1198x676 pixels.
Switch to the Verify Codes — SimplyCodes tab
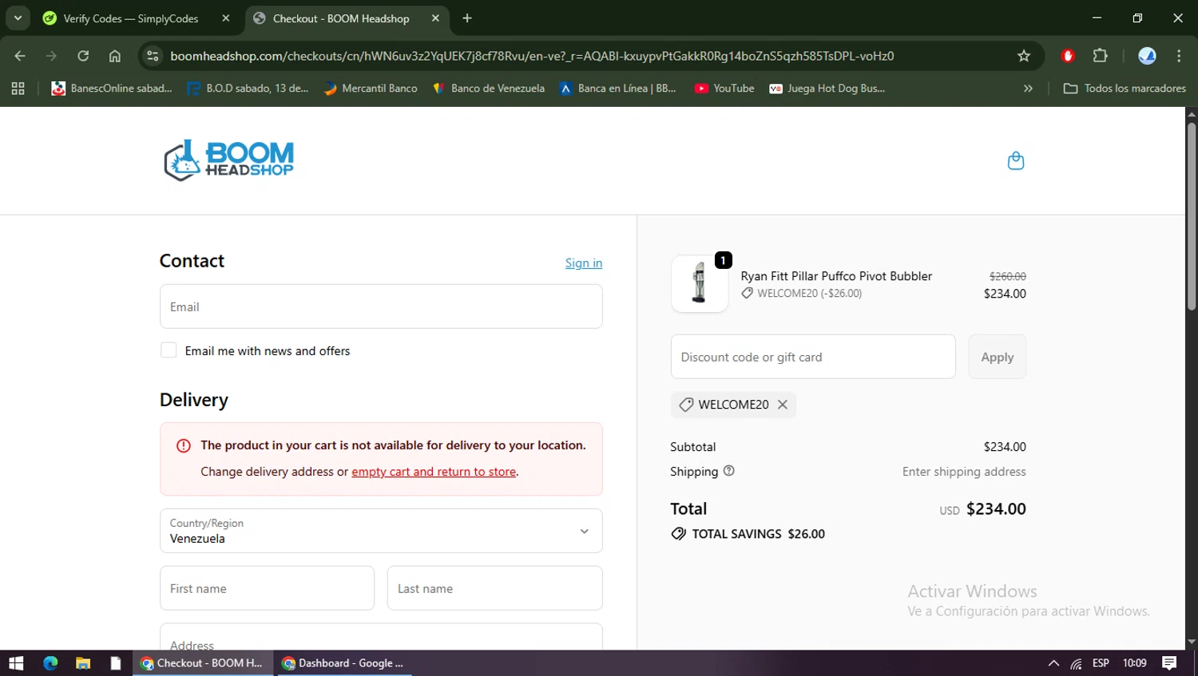pyautogui.click(x=131, y=18)
